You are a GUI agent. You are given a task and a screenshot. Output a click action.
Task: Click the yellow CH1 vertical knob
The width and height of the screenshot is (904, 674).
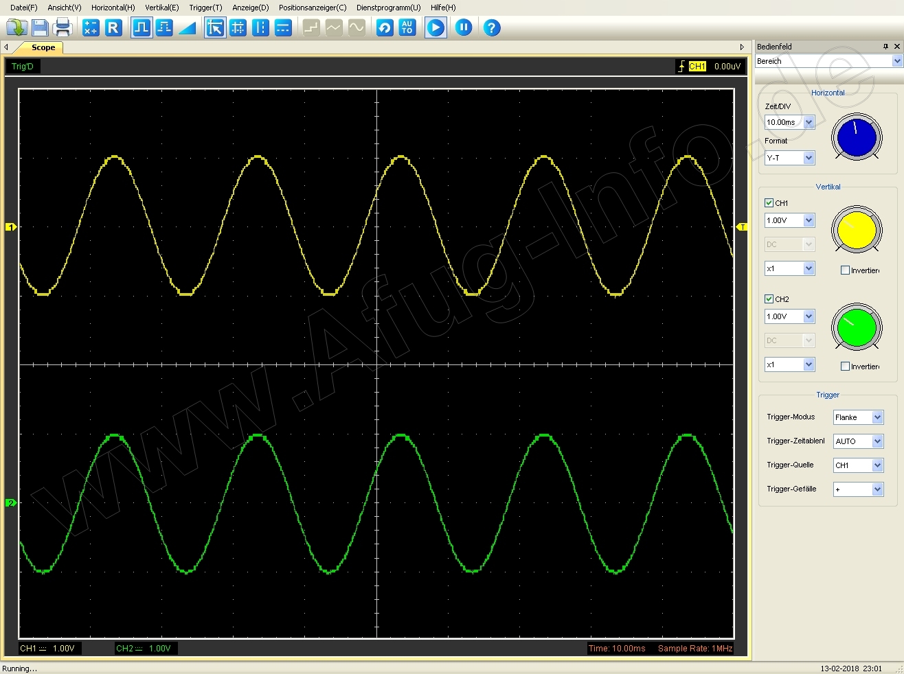[857, 230]
